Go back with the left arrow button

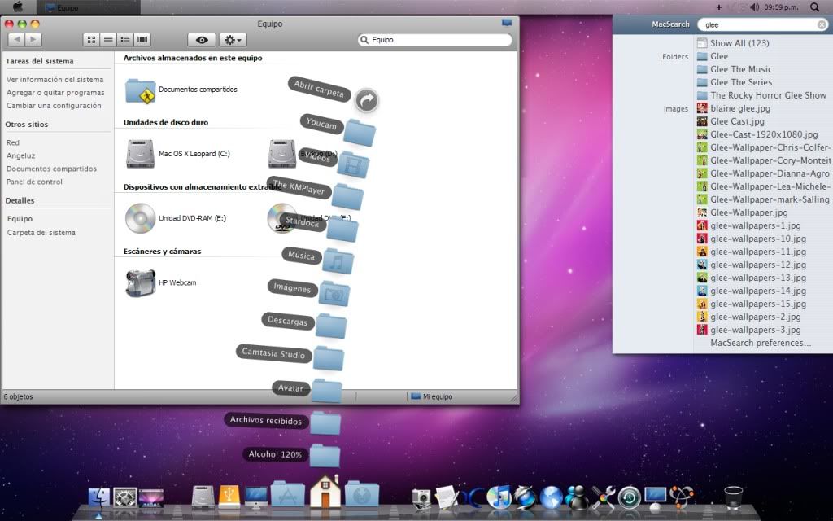(16, 39)
